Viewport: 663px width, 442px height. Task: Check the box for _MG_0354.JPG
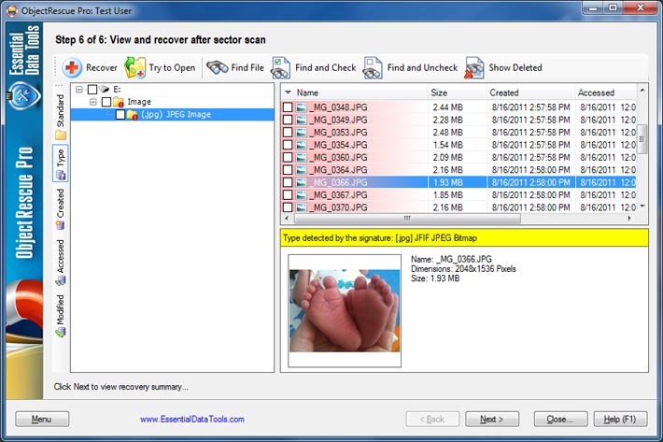[288, 145]
